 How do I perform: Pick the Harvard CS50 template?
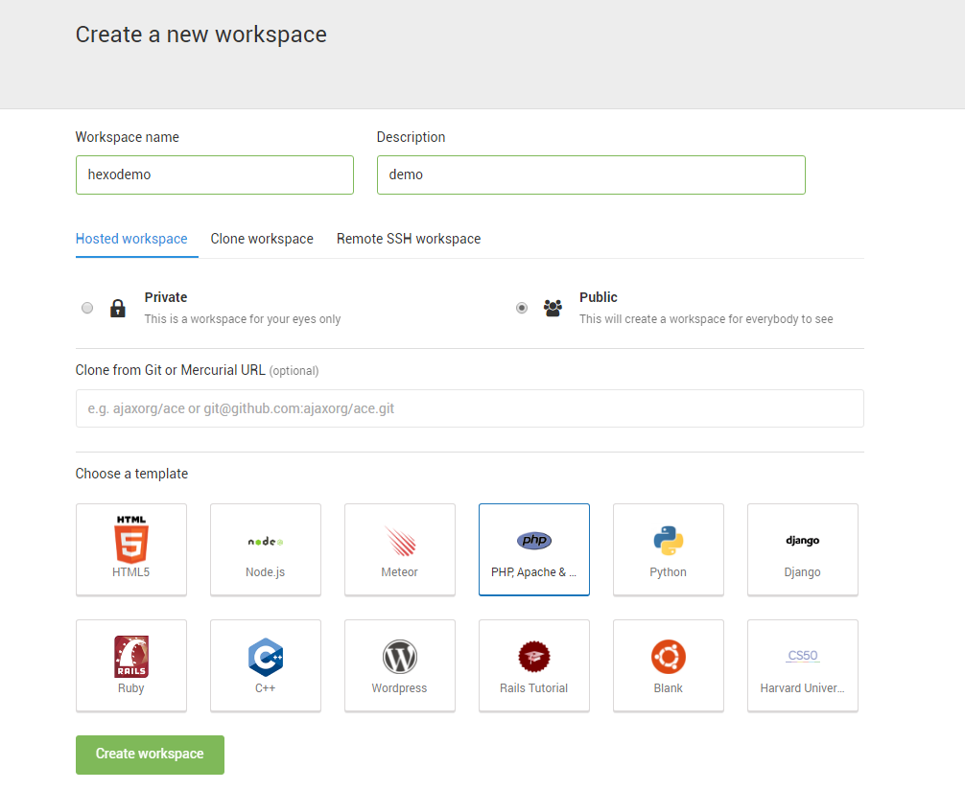pyautogui.click(x=803, y=665)
